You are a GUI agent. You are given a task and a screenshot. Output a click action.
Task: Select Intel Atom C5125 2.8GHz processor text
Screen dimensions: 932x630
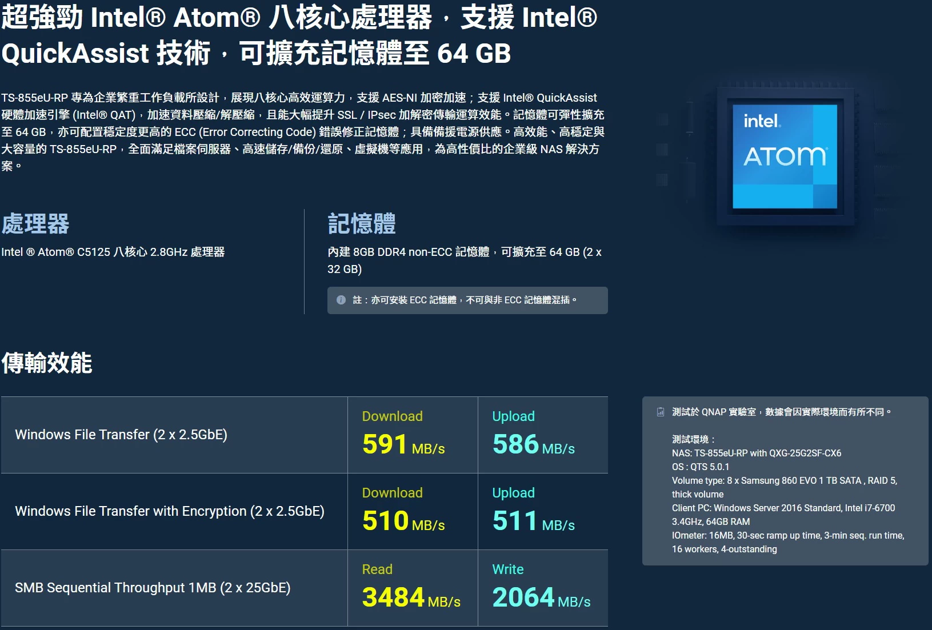(x=113, y=252)
